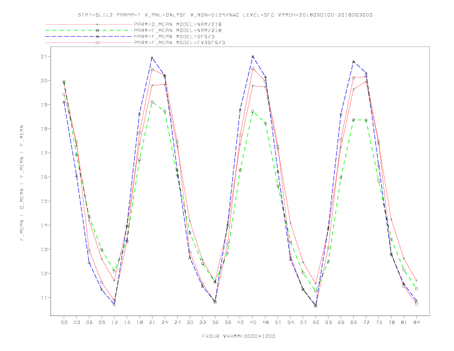Click the x-axis label FHOUR VHHMM=0000>1200
Screen dimensions: 454x351
point(238,336)
